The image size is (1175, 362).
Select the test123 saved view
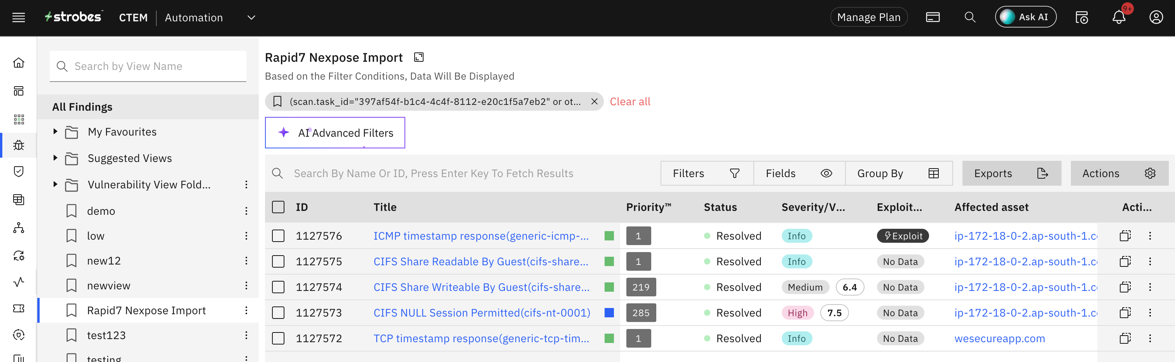(106, 336)
